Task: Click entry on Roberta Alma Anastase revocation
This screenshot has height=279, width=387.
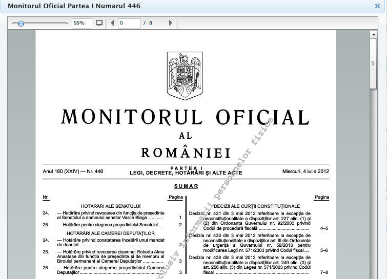Action: (111, 256)
